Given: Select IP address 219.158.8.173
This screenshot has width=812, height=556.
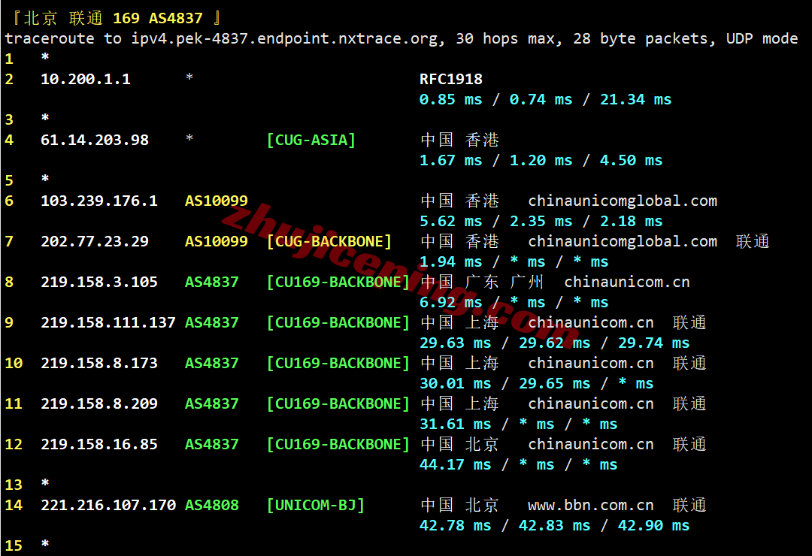Looking at the screenshot, I should [99, 363].
